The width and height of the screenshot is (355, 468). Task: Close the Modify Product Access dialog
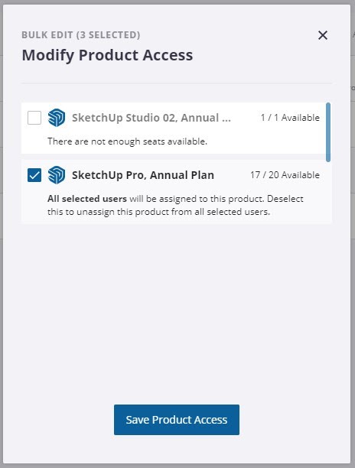pos(322,35)
